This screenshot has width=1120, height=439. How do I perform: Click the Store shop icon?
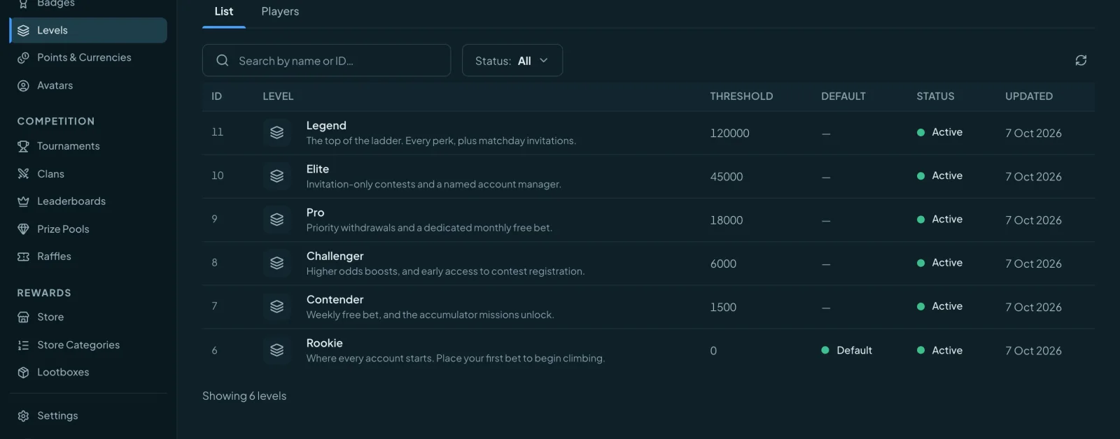click(x=23, y=317)
